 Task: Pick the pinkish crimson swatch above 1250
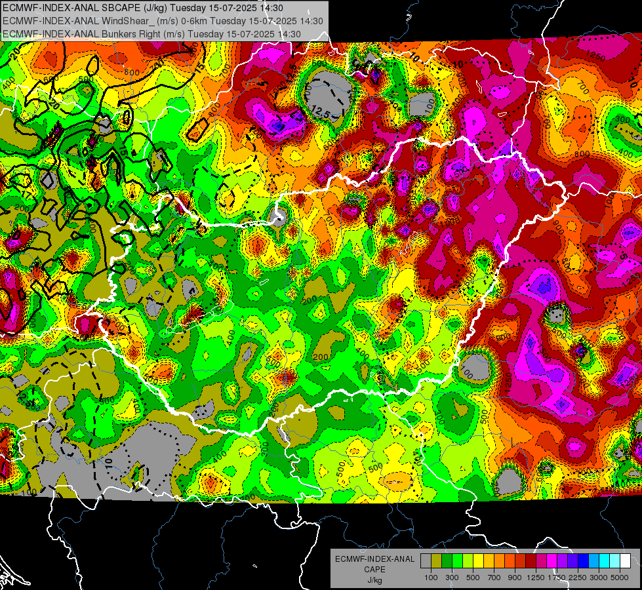(542, 561)
